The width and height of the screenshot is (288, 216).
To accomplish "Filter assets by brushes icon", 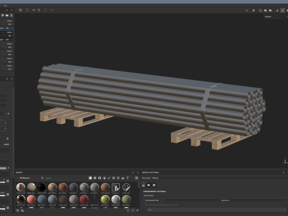I will tap(109, 178).
